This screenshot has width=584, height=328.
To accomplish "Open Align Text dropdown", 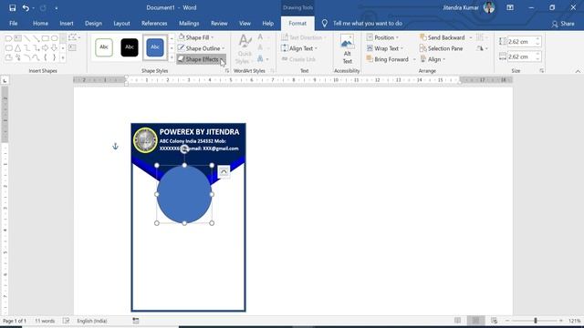I will (299, 48).
